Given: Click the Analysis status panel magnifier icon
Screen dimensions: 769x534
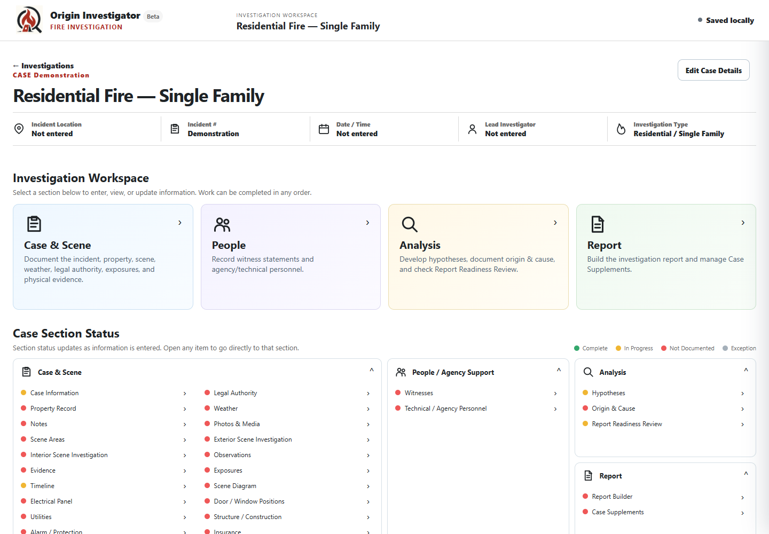Looking at the screenshot, I should 588,372.
